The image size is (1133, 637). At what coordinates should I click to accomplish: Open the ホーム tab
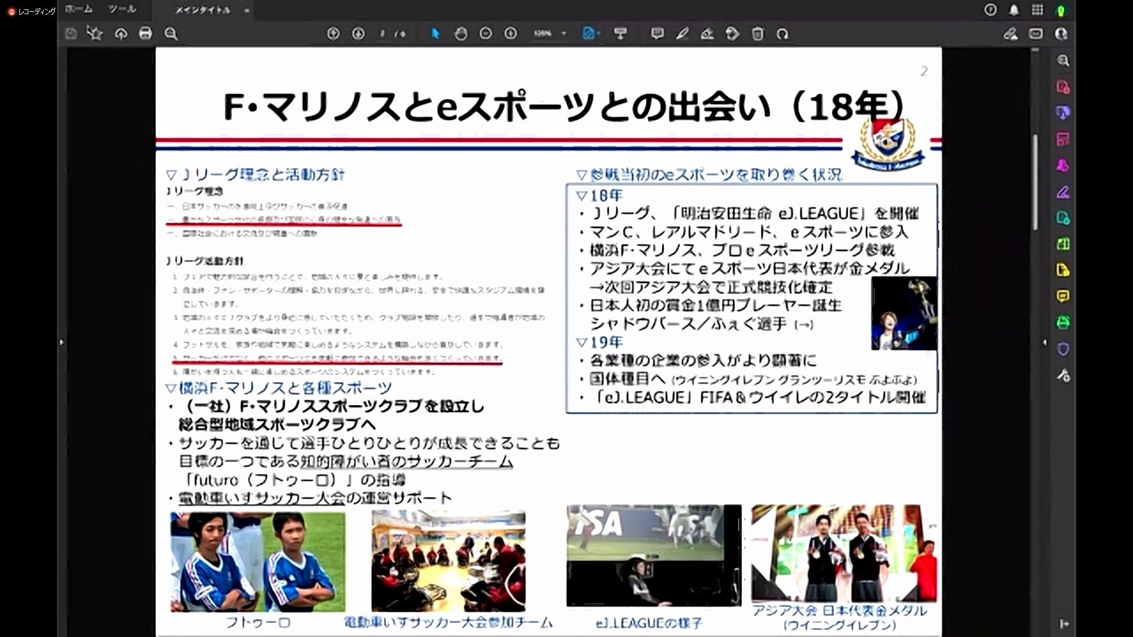(78, 9)
